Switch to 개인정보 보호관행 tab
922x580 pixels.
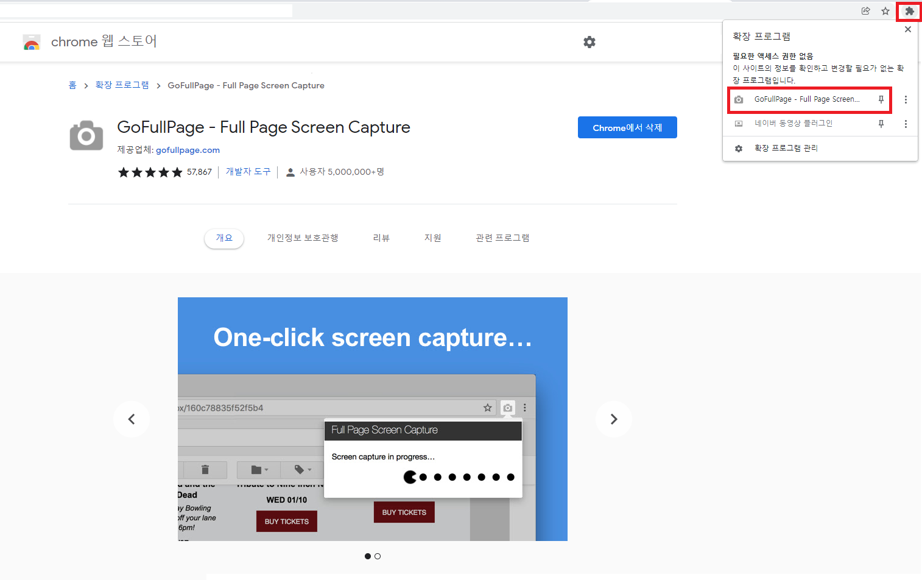(303, 238)
